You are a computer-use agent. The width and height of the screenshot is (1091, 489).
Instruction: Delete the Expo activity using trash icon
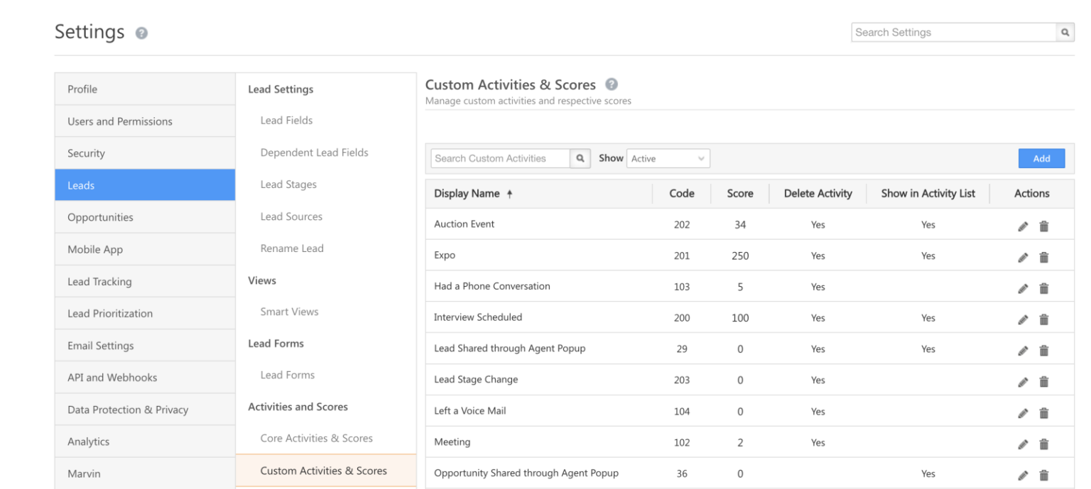point(1043,258)
